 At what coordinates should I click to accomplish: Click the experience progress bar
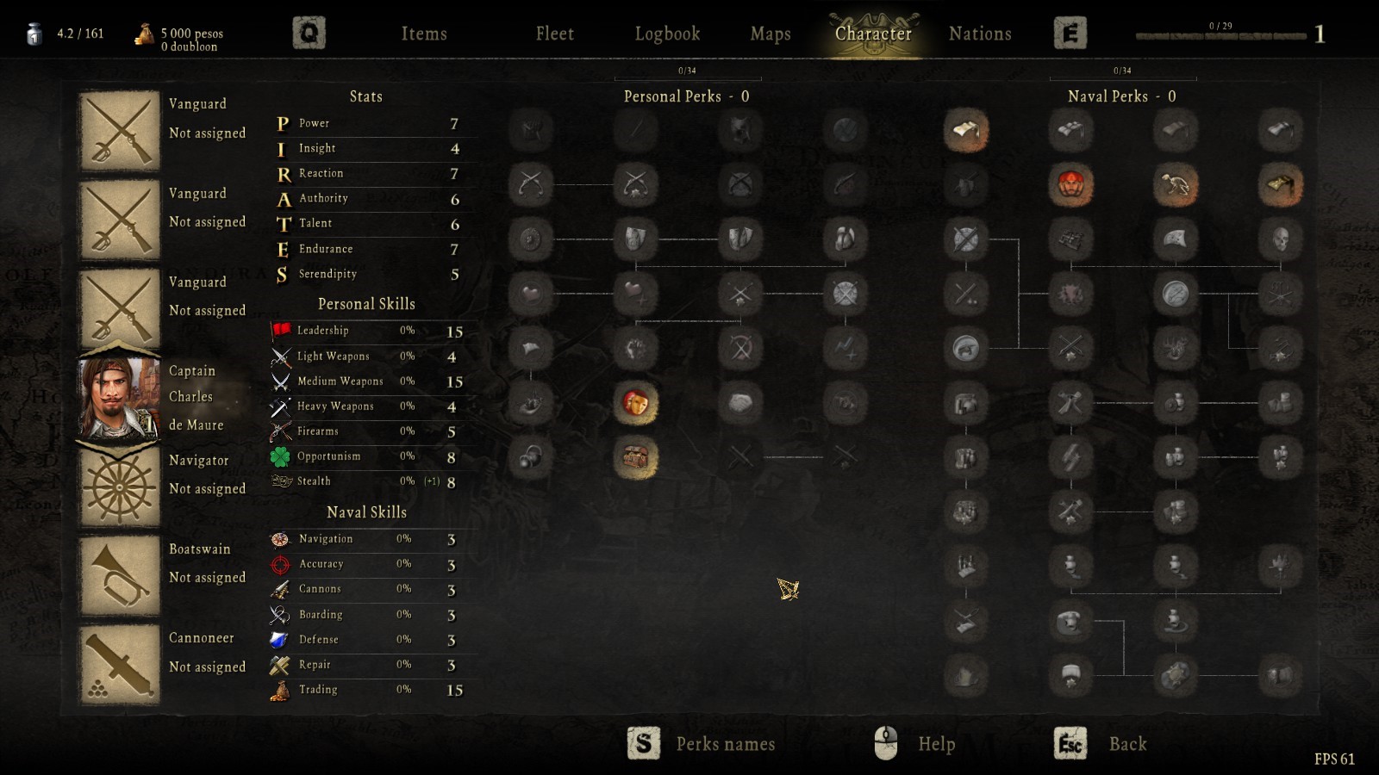[x=1220, y=36]
